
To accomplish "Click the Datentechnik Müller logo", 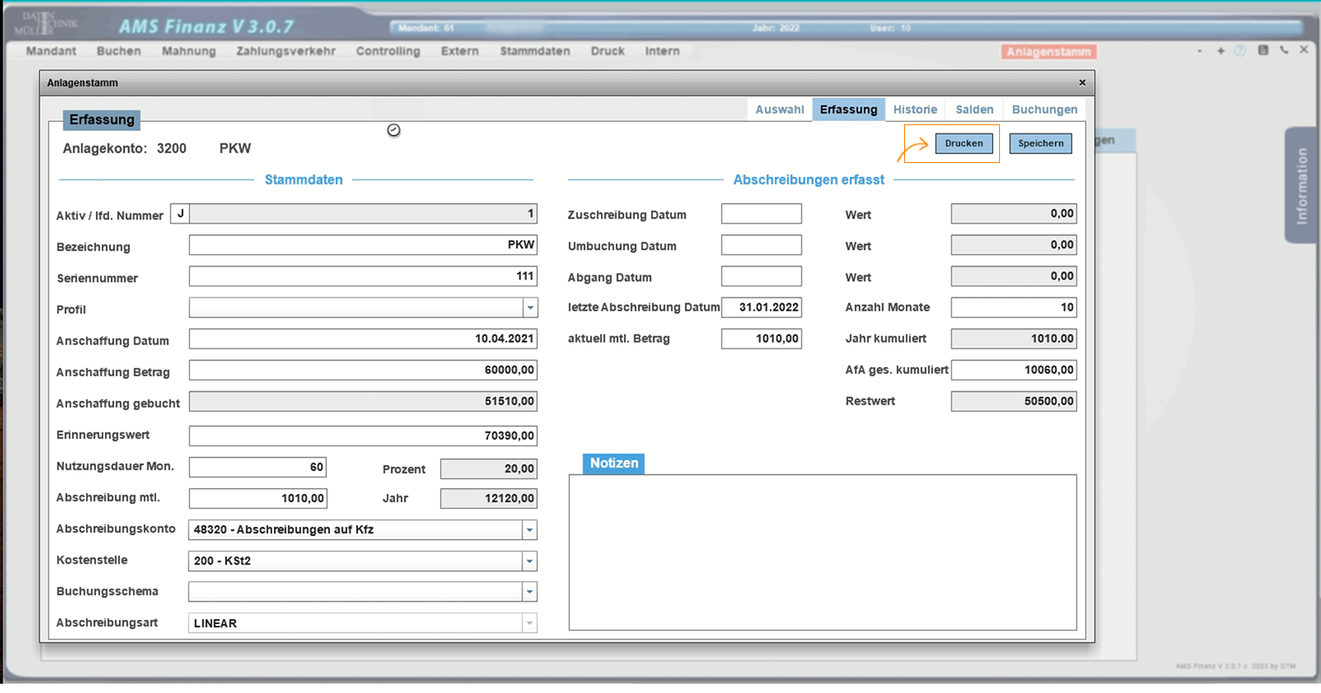I will 45,23.
